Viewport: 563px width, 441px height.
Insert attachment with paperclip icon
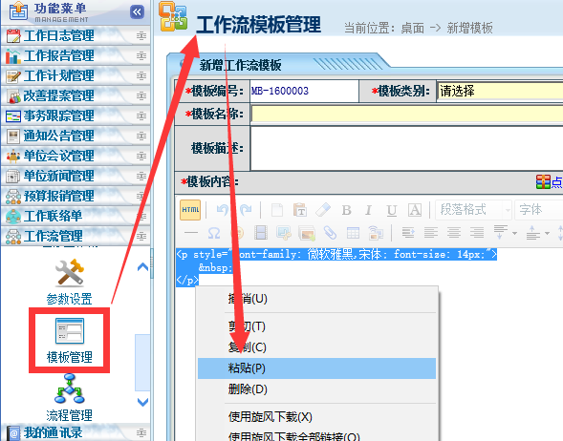pos(330,233)
